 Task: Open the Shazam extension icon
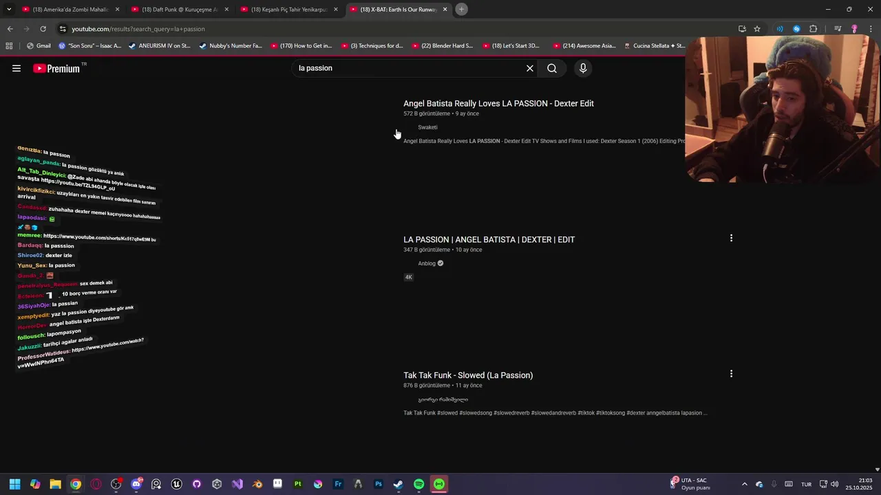coord(796,29)
